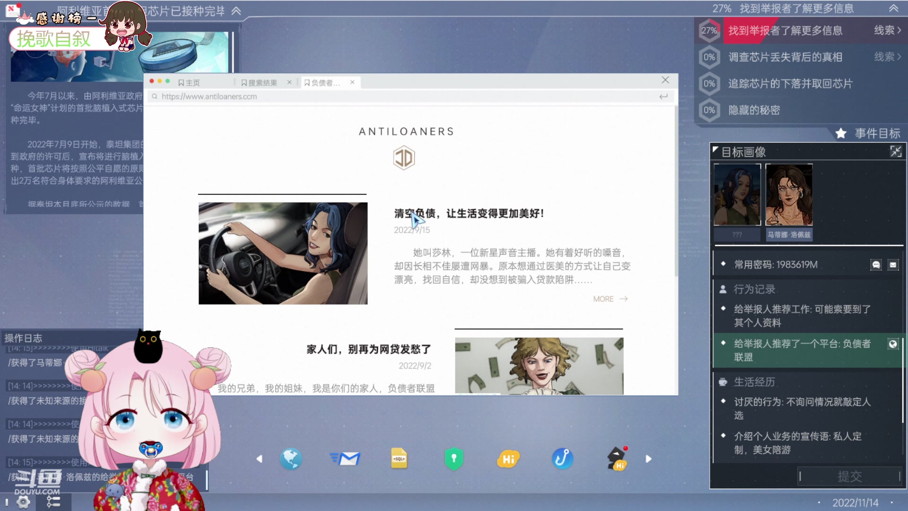
Task: Launch the green shield password cracker
Action: (454, 458)
